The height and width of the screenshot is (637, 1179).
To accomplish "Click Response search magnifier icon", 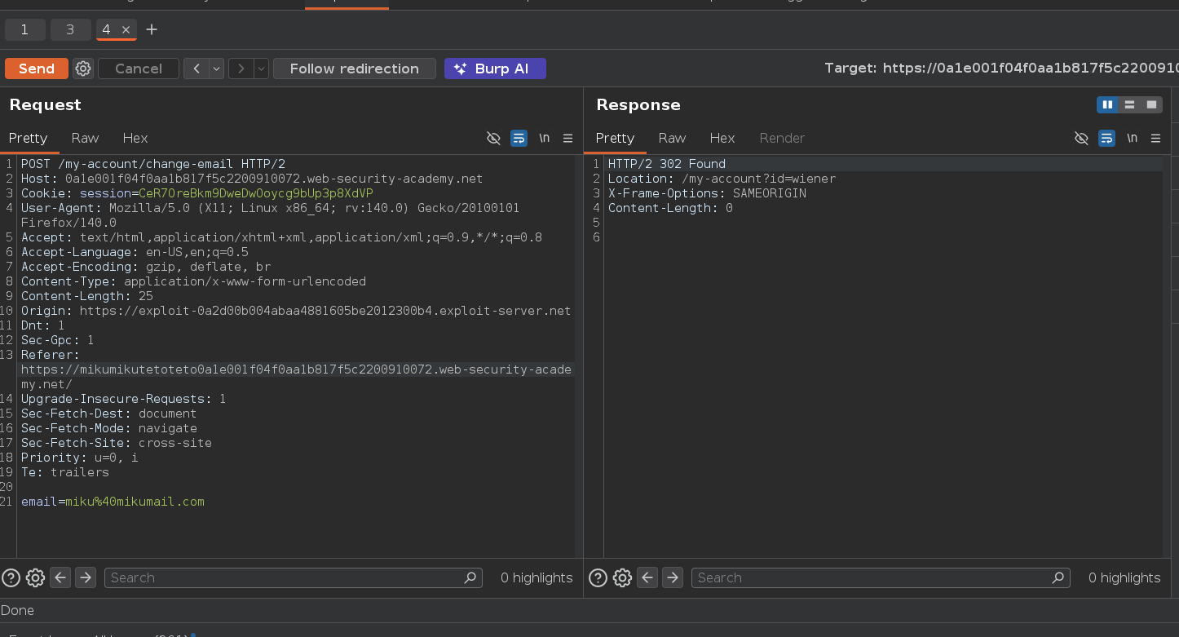I will click(1058, 577).
